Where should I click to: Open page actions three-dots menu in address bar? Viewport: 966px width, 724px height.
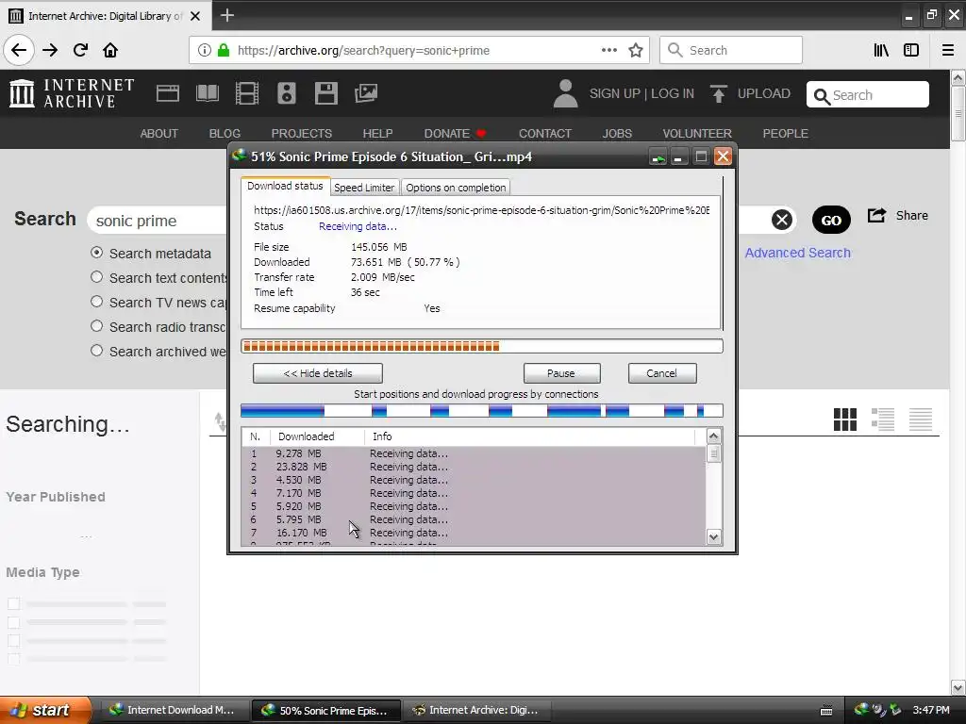(608, 50)
